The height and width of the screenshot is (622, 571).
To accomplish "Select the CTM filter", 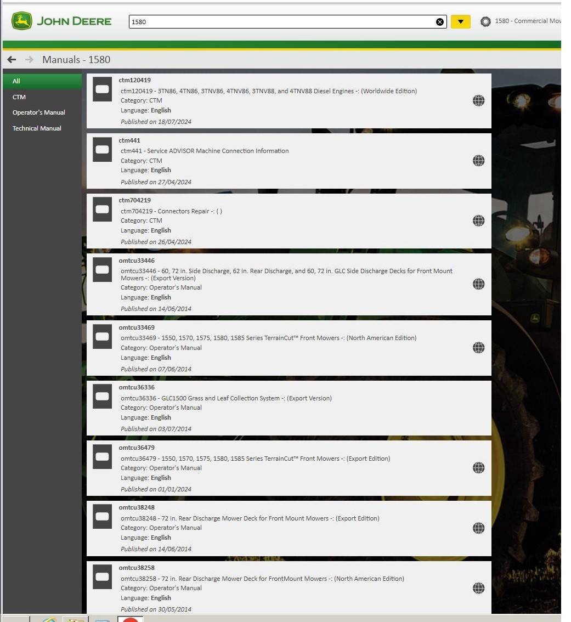I will pos(42,97).
